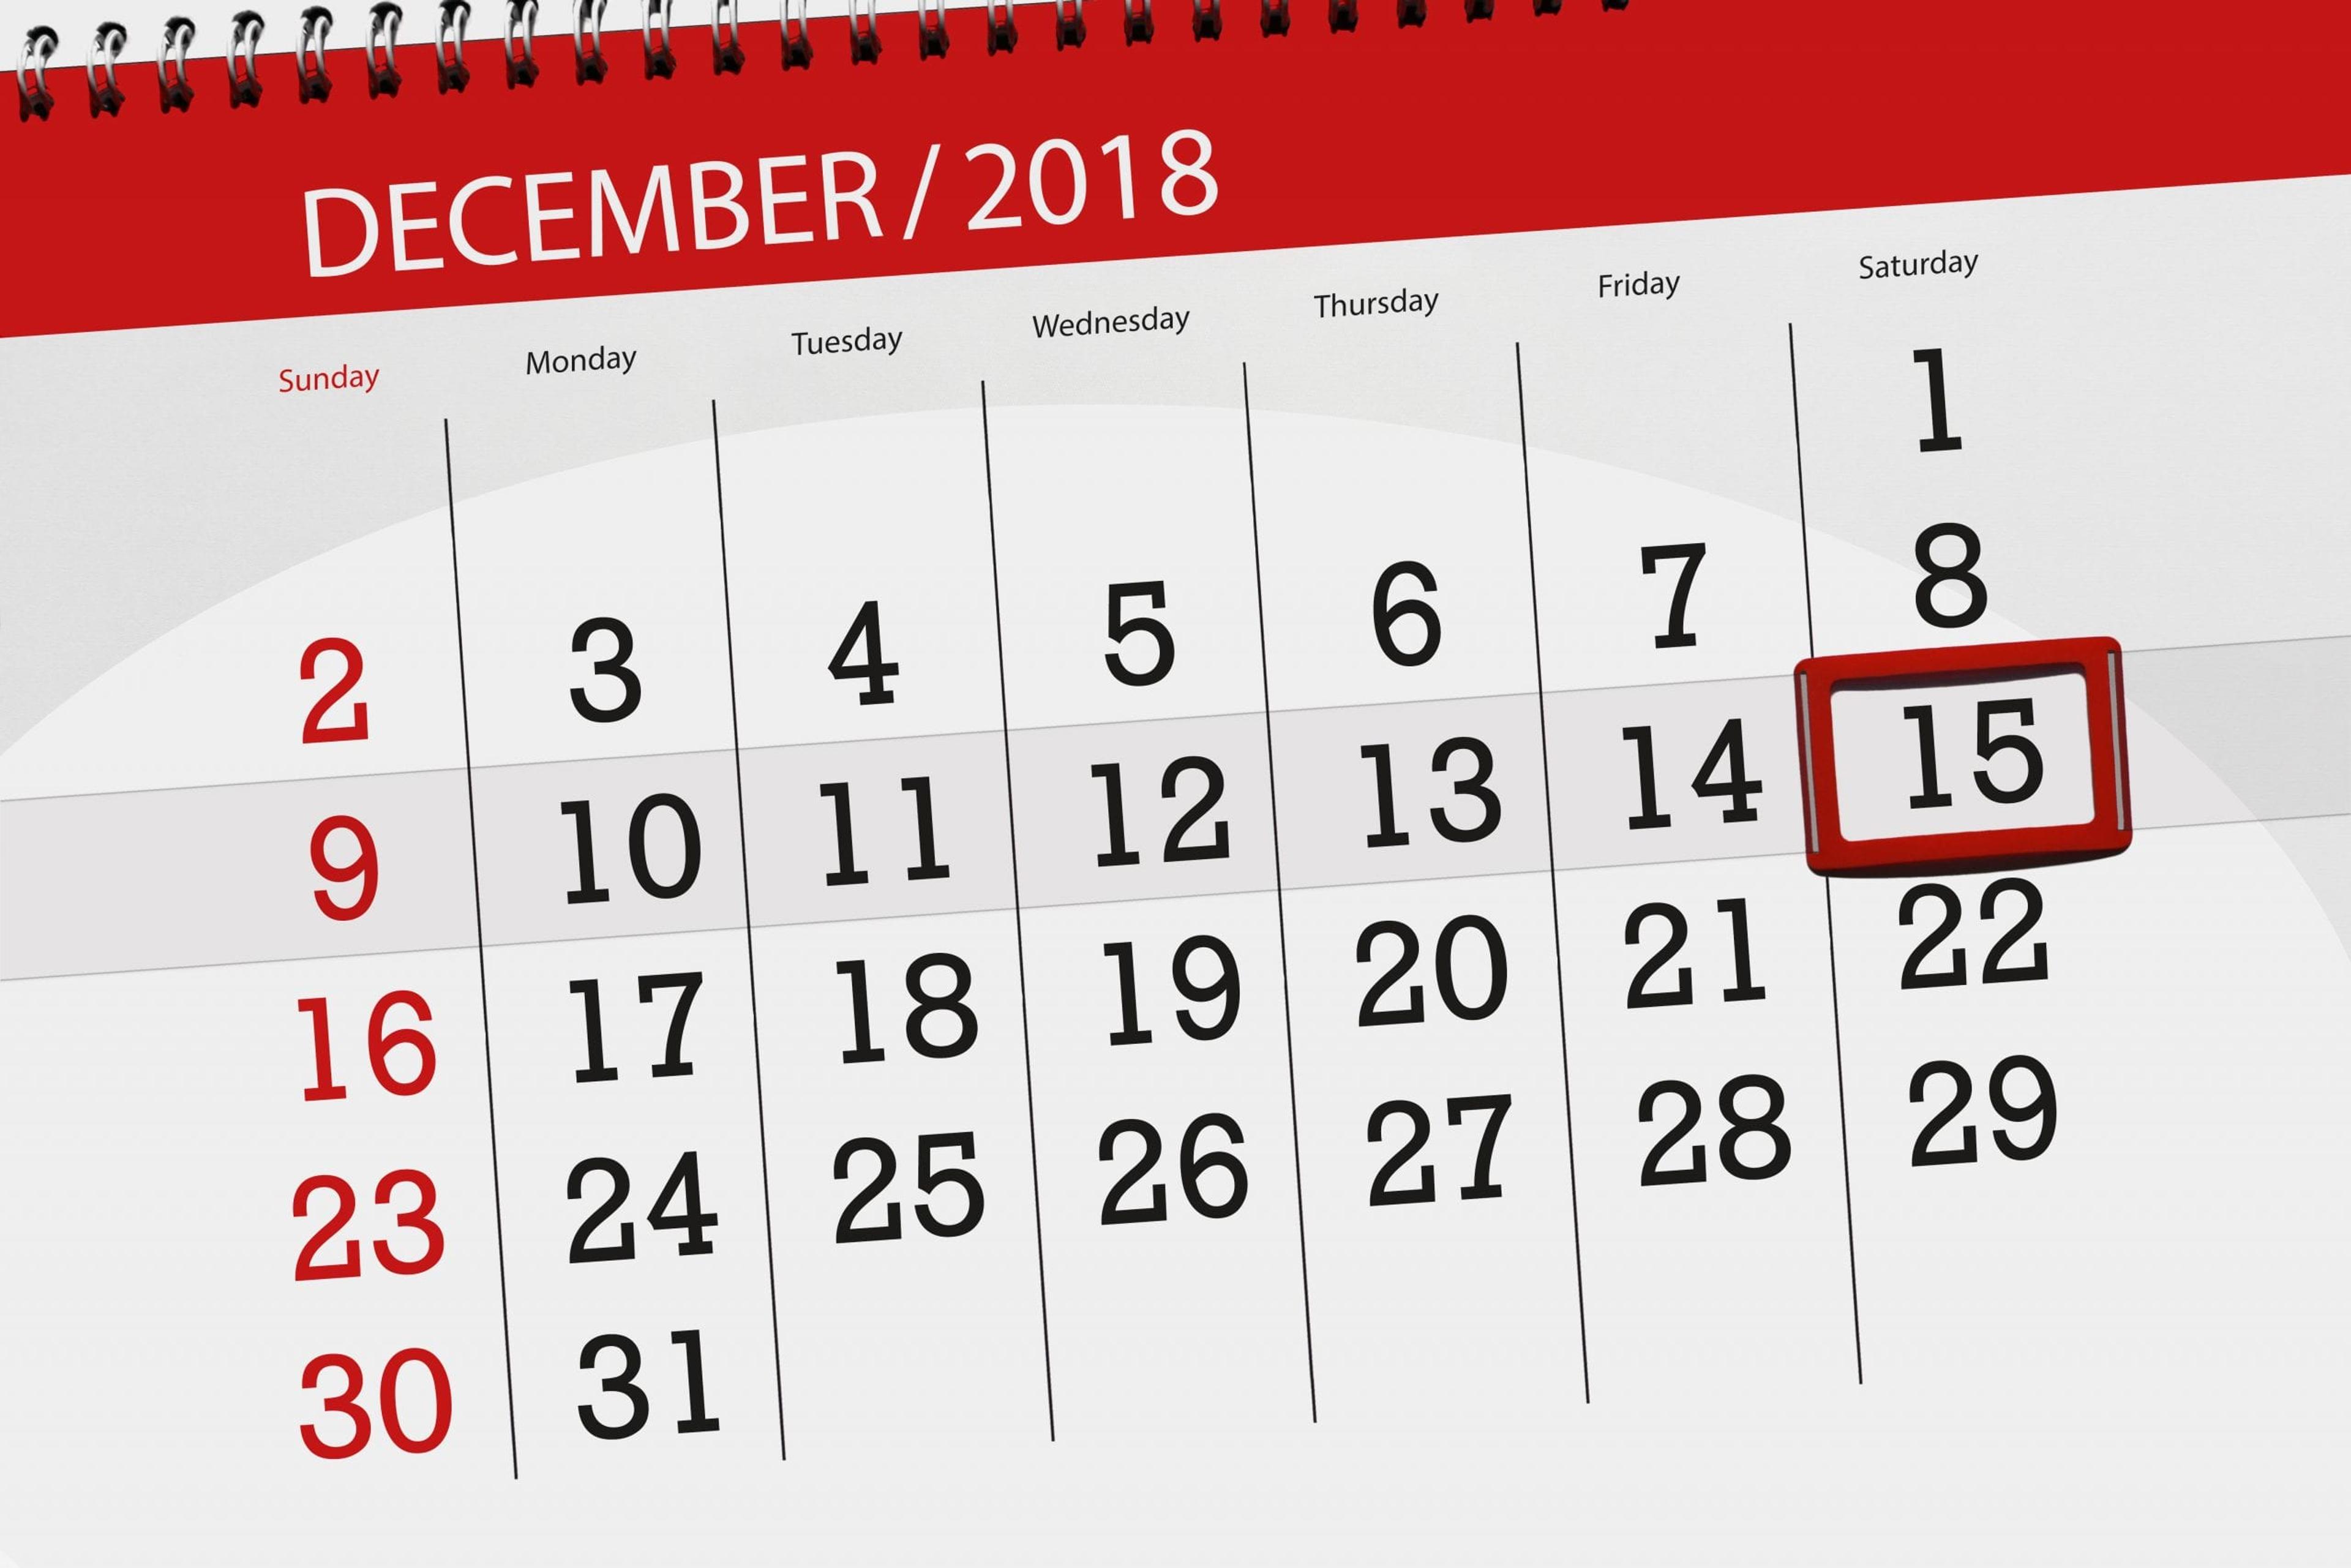Screen dimensions: 2351x1568
Task: Click the spiral binding at top
Action: (x=1175, y=53)
